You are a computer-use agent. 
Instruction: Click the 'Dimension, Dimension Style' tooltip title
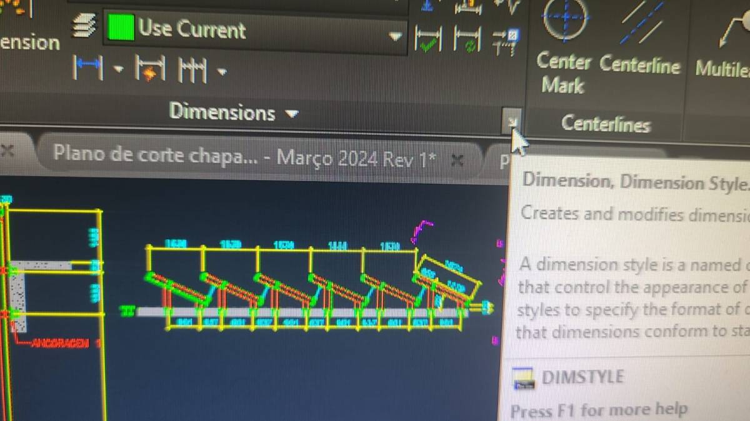(636, 182)
